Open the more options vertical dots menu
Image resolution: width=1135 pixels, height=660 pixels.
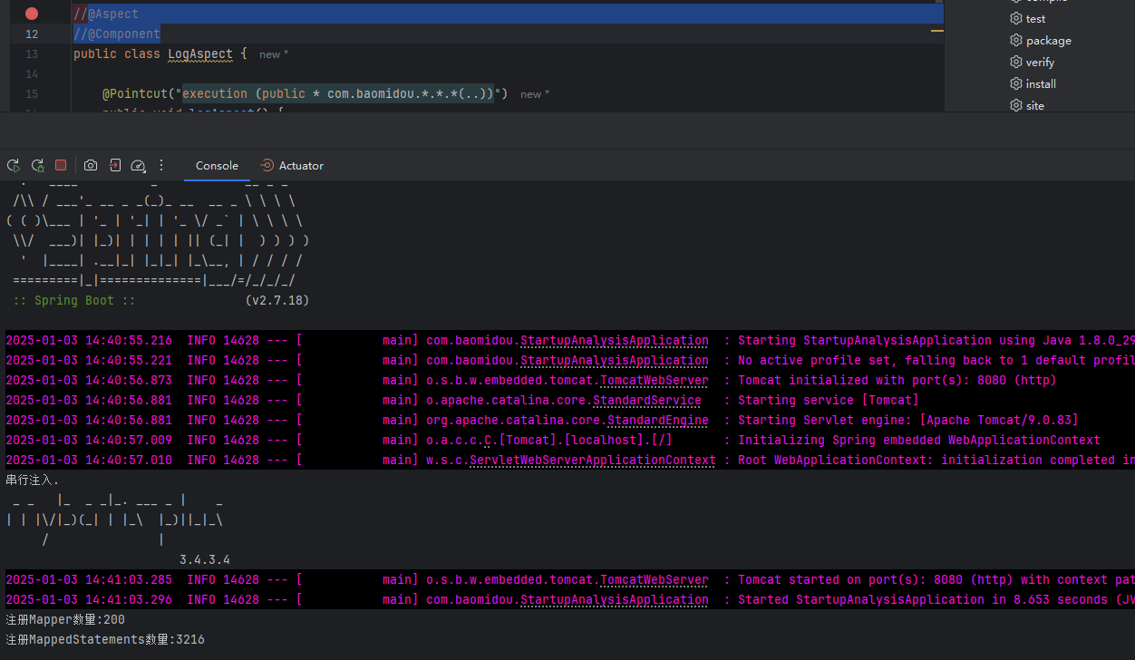[161, 166]
